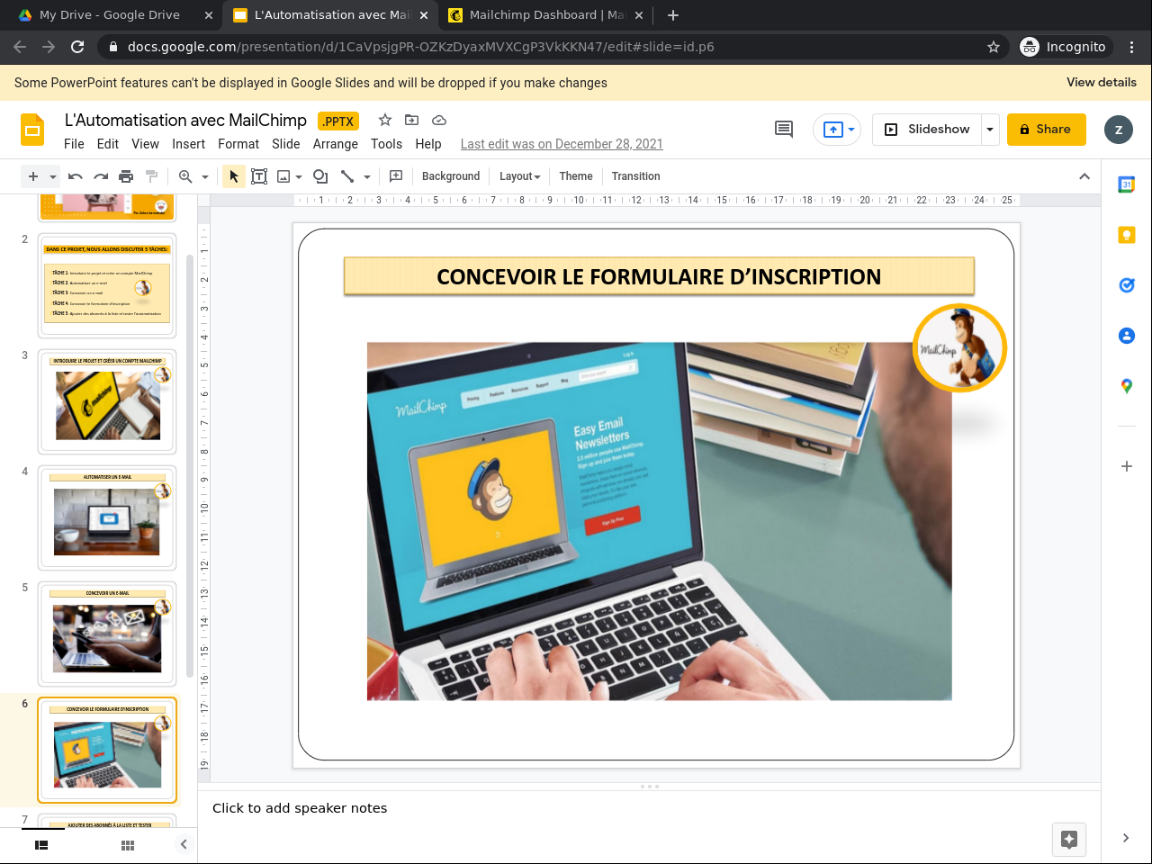Image resolution: width=1152 pixels, height=864 pixels.
Task: Open the Help menu
Action: click(x=428, y=144)
